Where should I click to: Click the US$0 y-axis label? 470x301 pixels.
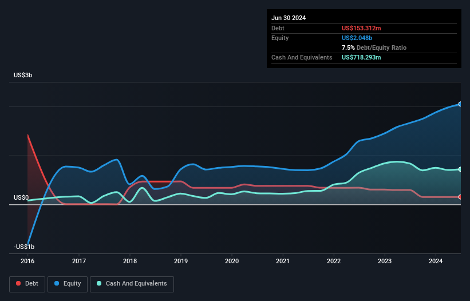point(21,198)
